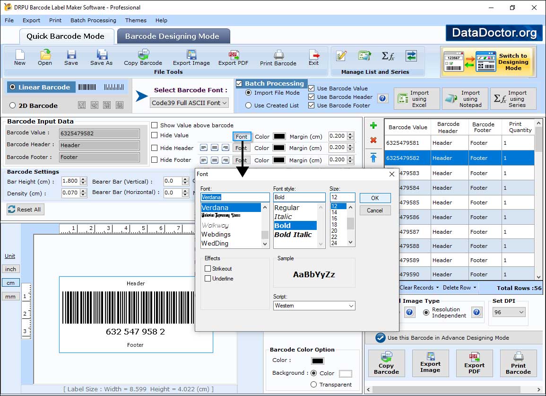Viewport: 546px width, 396px height.
Task: Open the Export menu
Action: pos(31,20)
